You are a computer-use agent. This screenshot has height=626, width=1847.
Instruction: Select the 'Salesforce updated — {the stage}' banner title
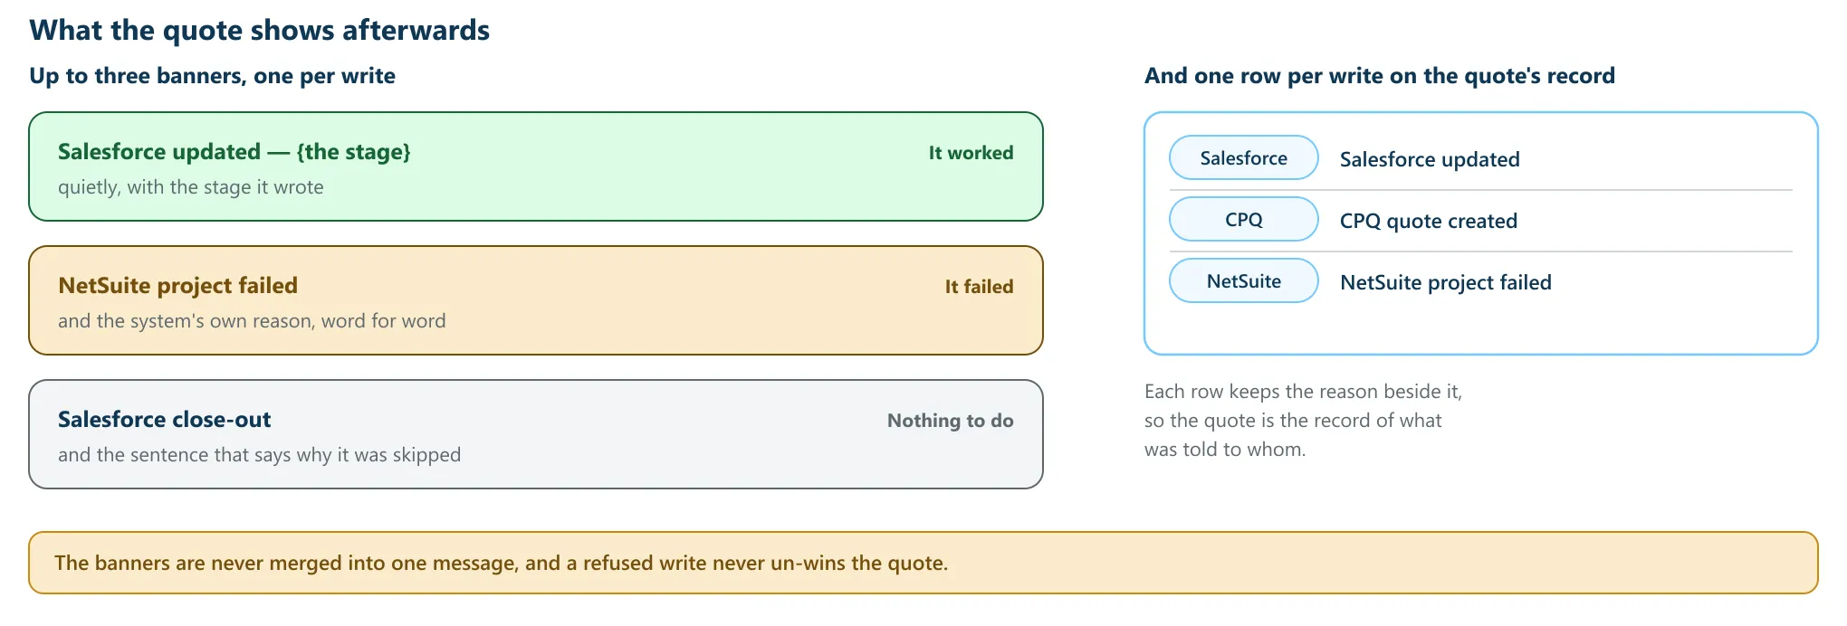point(234,152)
